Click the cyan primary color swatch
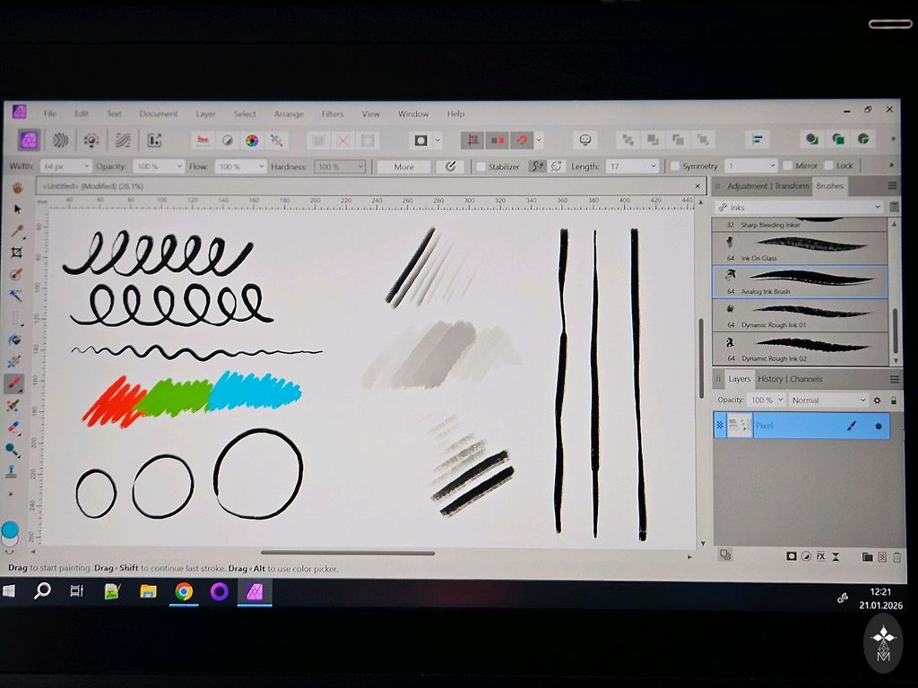Screen dimensions: 918x688 click(x=10, y=529)
